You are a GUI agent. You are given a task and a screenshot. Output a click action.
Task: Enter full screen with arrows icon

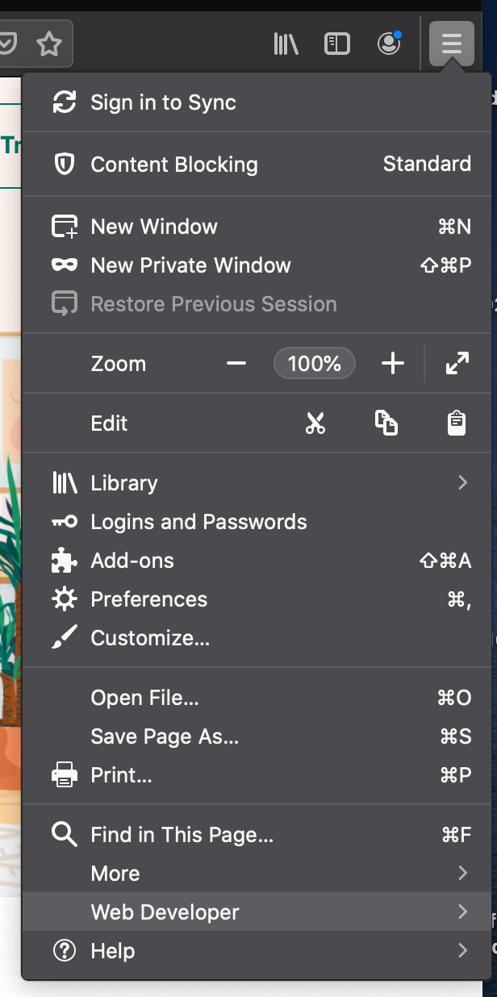(x=457, y=364)
